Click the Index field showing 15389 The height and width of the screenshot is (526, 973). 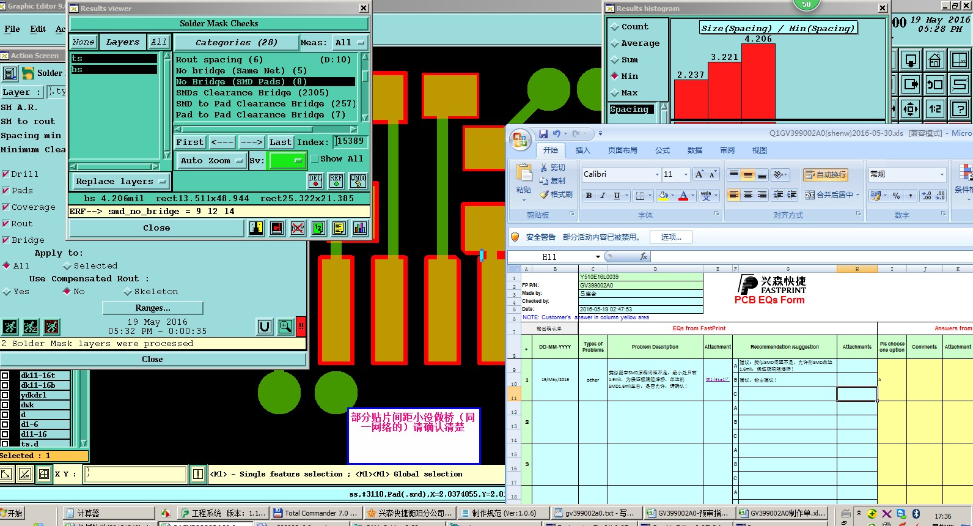(x=350, y=142)
